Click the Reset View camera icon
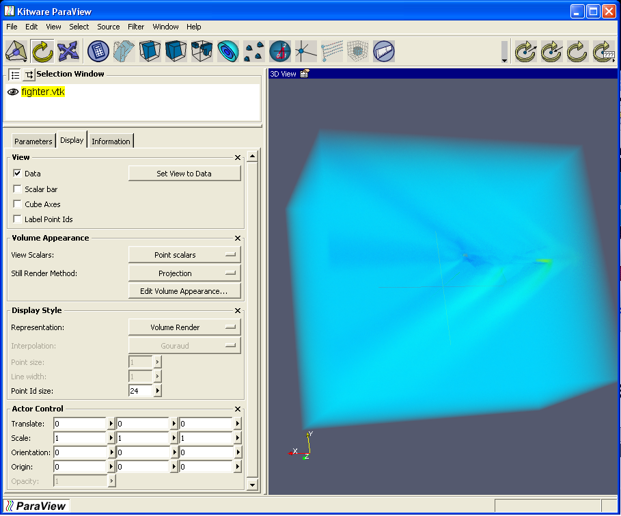The height and width of the screenshot is (516, 621). pyautogui.click(x=16, y=51)
